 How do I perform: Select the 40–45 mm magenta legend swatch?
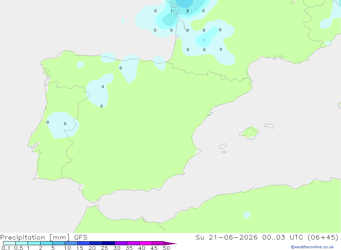coord(146,243)
